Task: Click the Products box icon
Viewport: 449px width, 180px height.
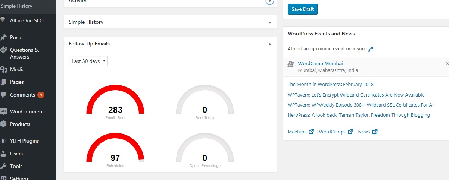Action: (x=3, y=124)
